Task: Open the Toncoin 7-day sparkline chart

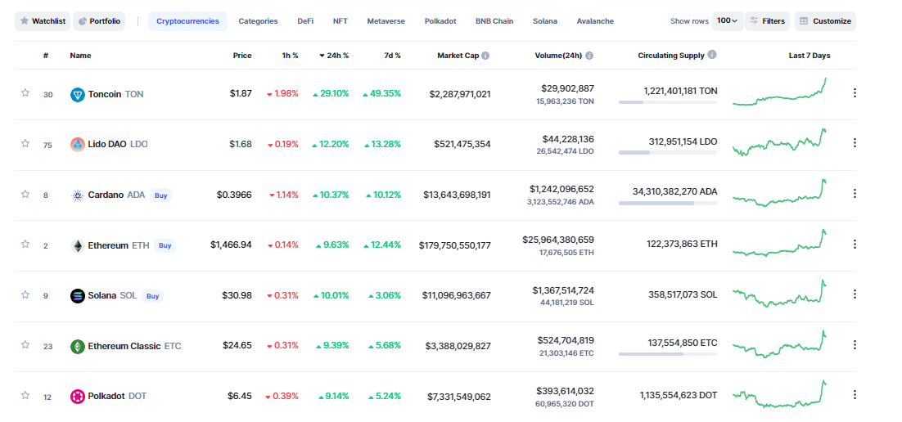Action: (x=780, y=92)
